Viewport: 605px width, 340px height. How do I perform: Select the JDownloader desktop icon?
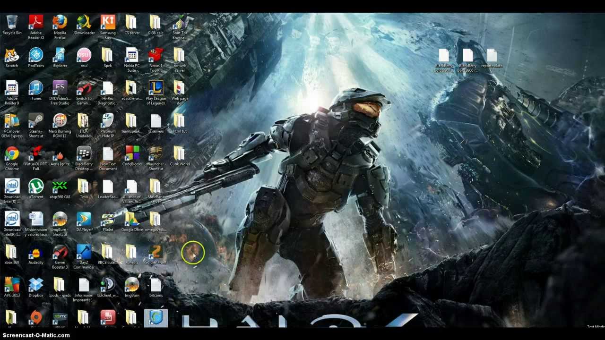click(x=84, y=25)
